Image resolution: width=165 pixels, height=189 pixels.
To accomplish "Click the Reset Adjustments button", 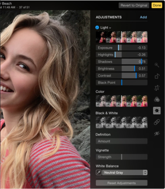I will coord(122,183).
